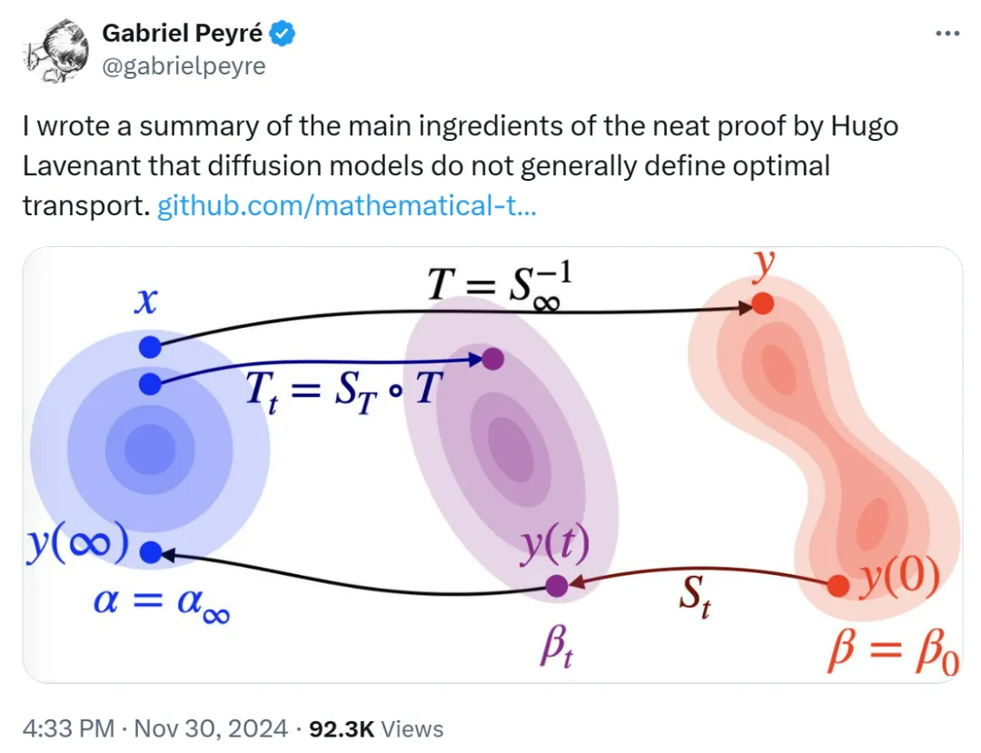Click the purple dot labeled y(t)
Viewport: 981px width, 753px height.
(556, 586)
